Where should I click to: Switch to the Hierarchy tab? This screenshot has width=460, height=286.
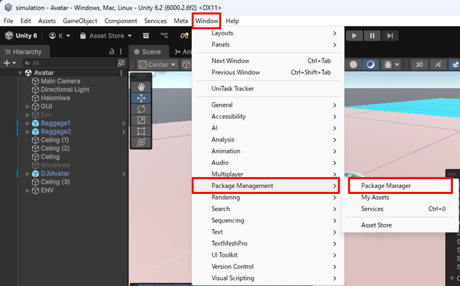[24, 52]
